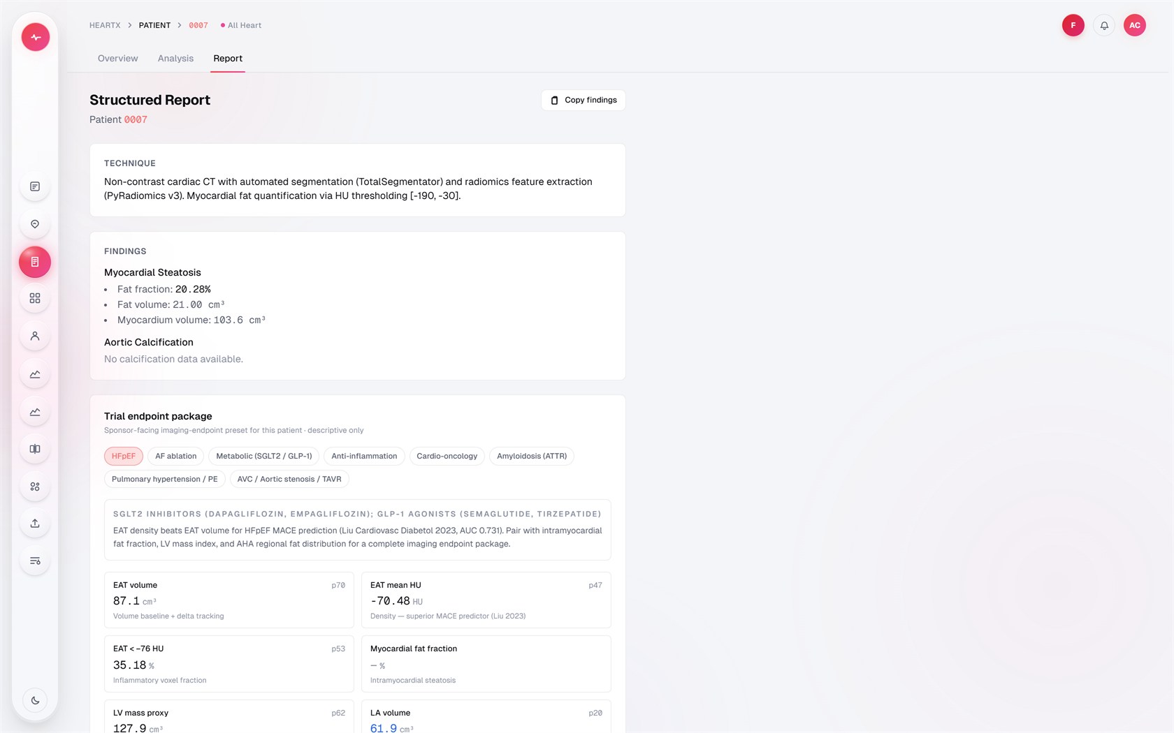Viewport: 1174px width, 733px height.
Task: Select AVC / Aortic stenosis / TAVR chip
Action: [289, 479]
